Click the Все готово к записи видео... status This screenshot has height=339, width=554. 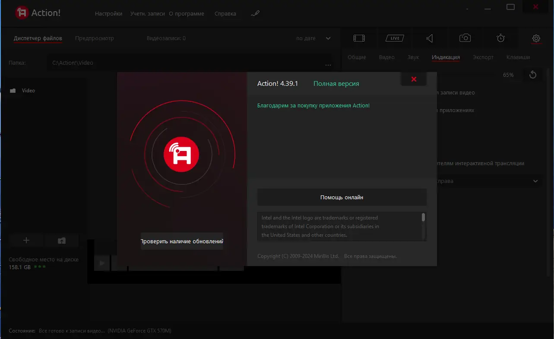72,331
